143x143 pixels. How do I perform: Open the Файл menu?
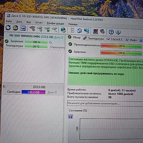(9, 21)
